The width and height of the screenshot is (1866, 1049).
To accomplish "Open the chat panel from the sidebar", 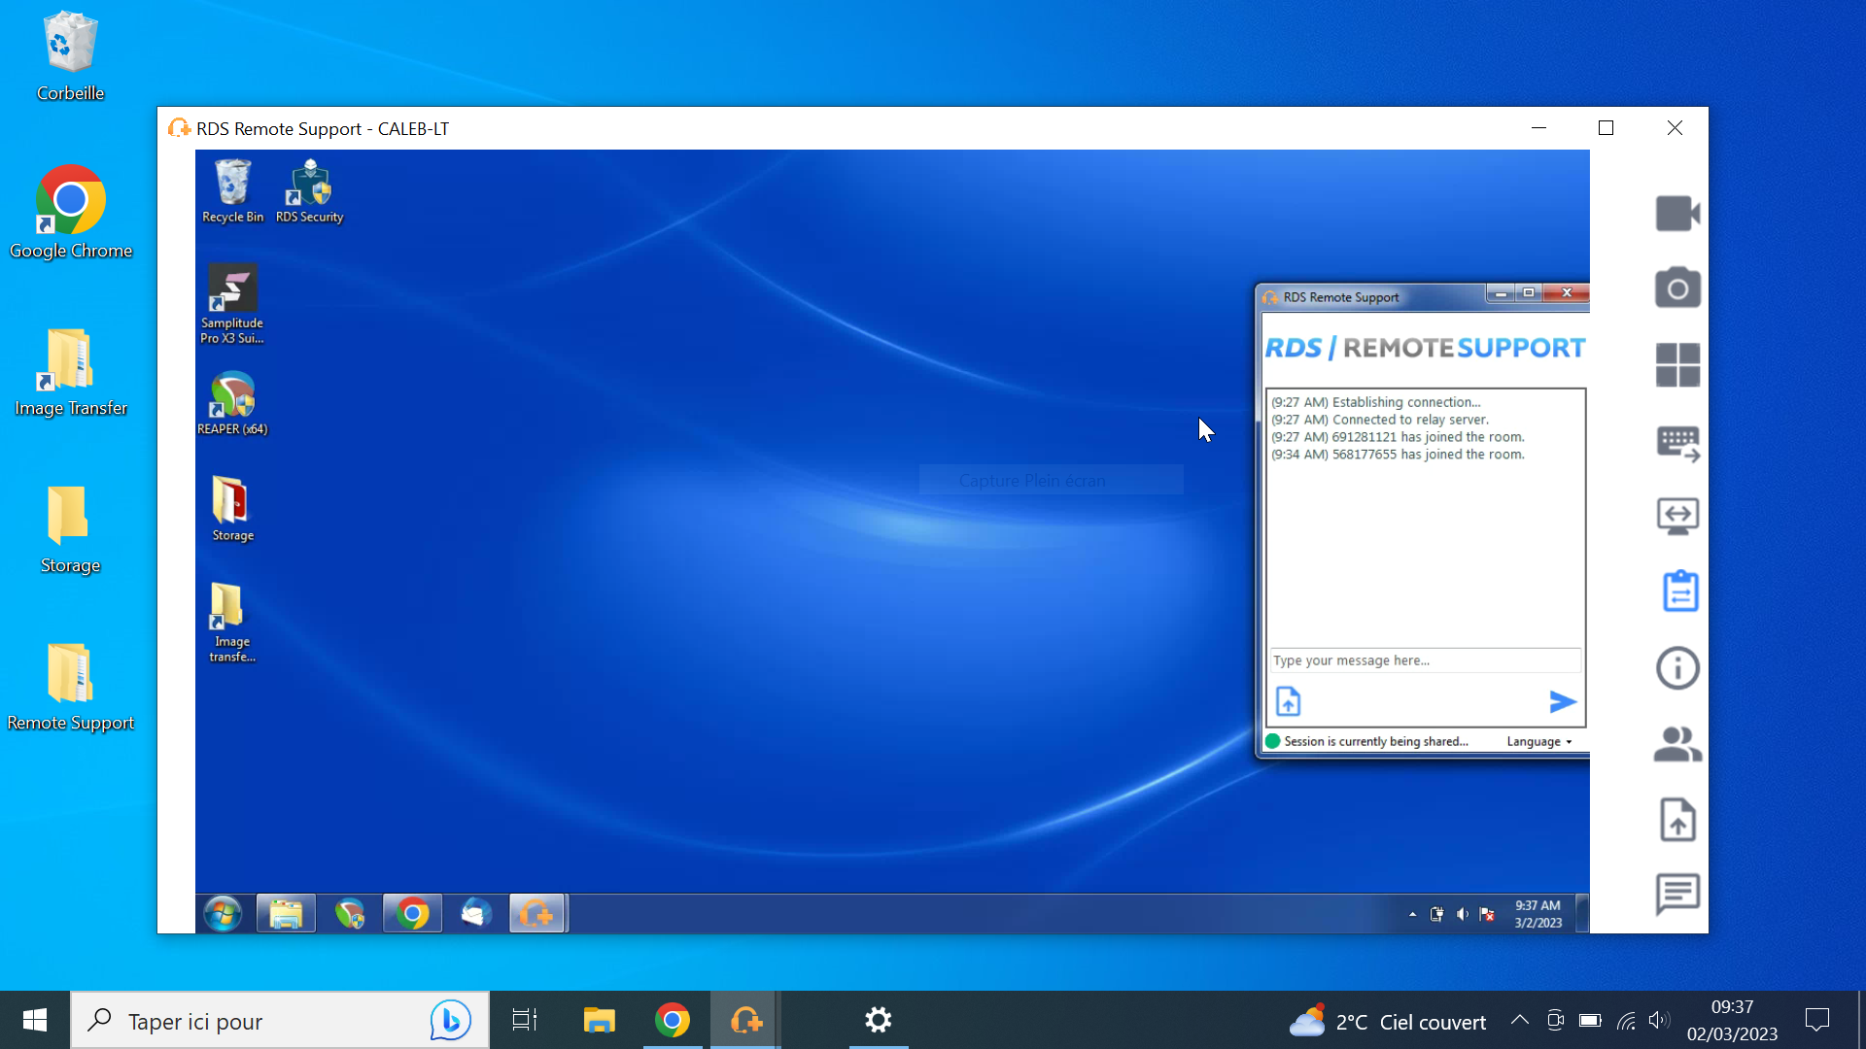I will (1678, 895).
